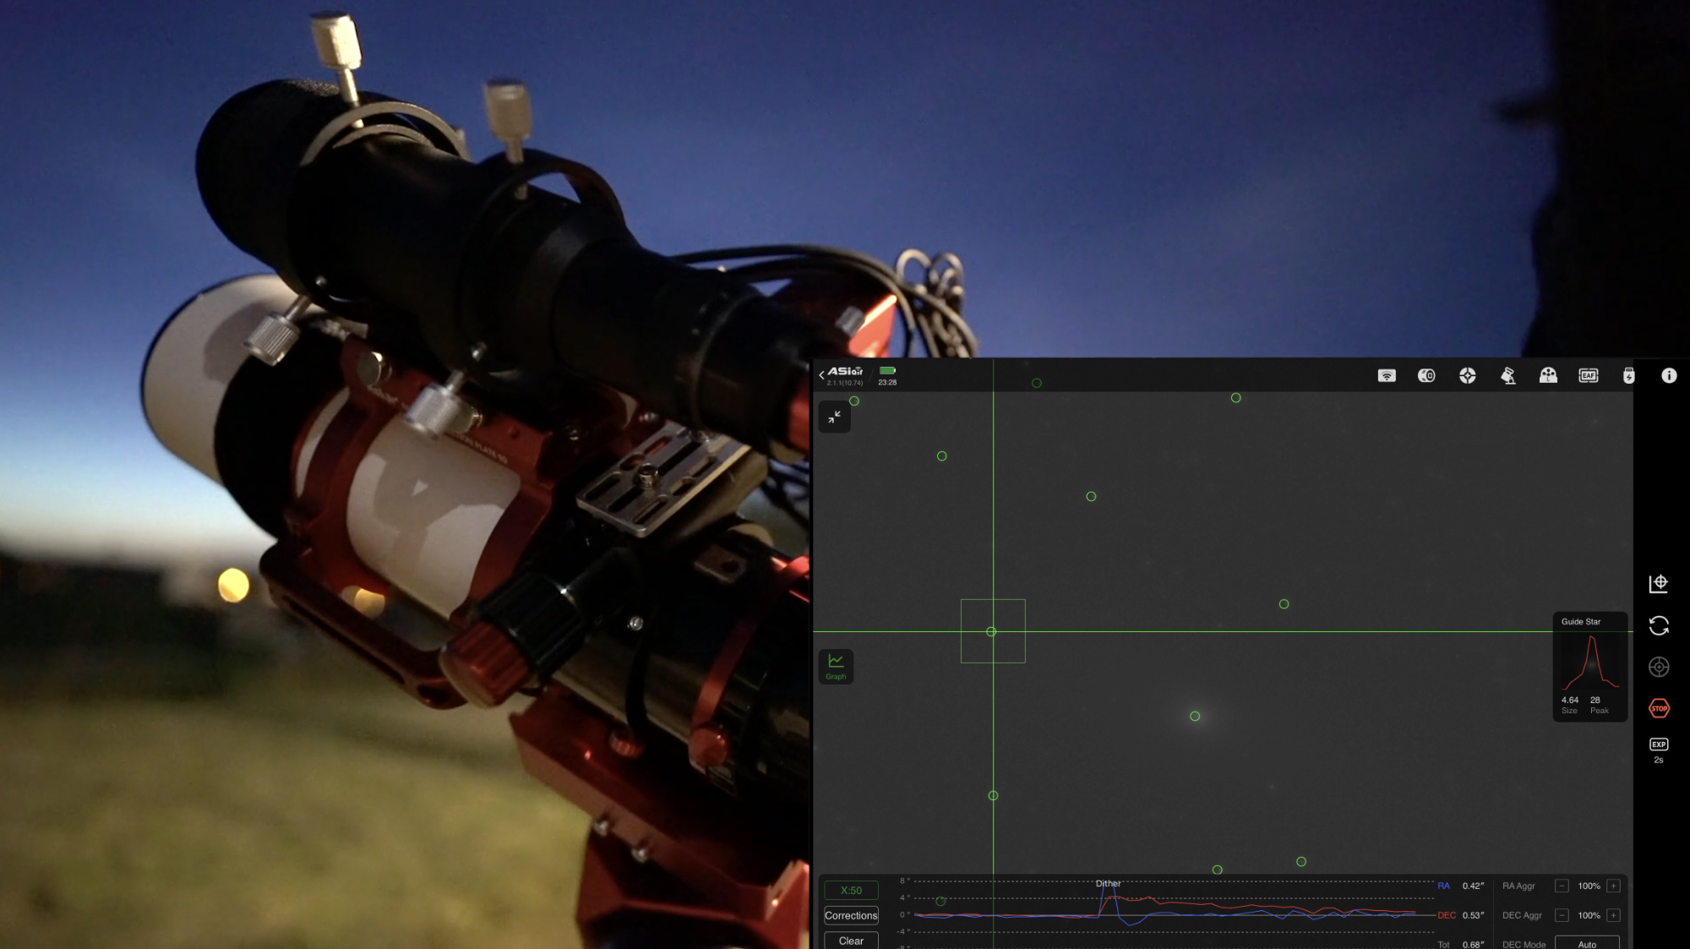The image size is (1690, 949).
Task: Open the filter wheel settings icon
Action: click(1549, 375)
